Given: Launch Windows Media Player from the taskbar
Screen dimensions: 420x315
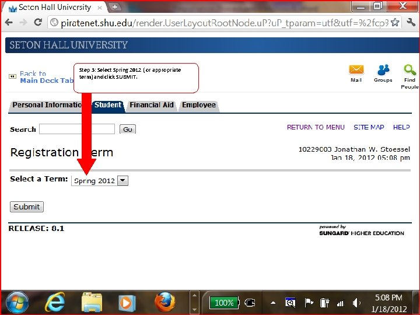Looking at the screenshot, I should [127, 303].
